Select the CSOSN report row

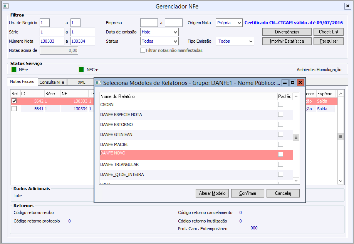point(188,105)
